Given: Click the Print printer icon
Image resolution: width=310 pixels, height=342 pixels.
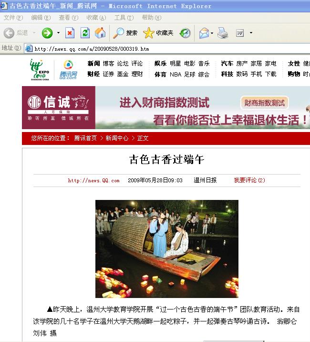Looking at the screenshot, I should coord(223,33).
